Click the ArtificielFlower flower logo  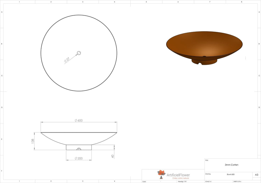pyautogui.click(x=161, y=173)
